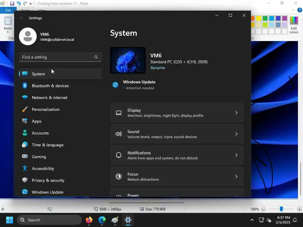
Task: Open Microsoft Edge from the taskbar
Action: tap(102, 220)
